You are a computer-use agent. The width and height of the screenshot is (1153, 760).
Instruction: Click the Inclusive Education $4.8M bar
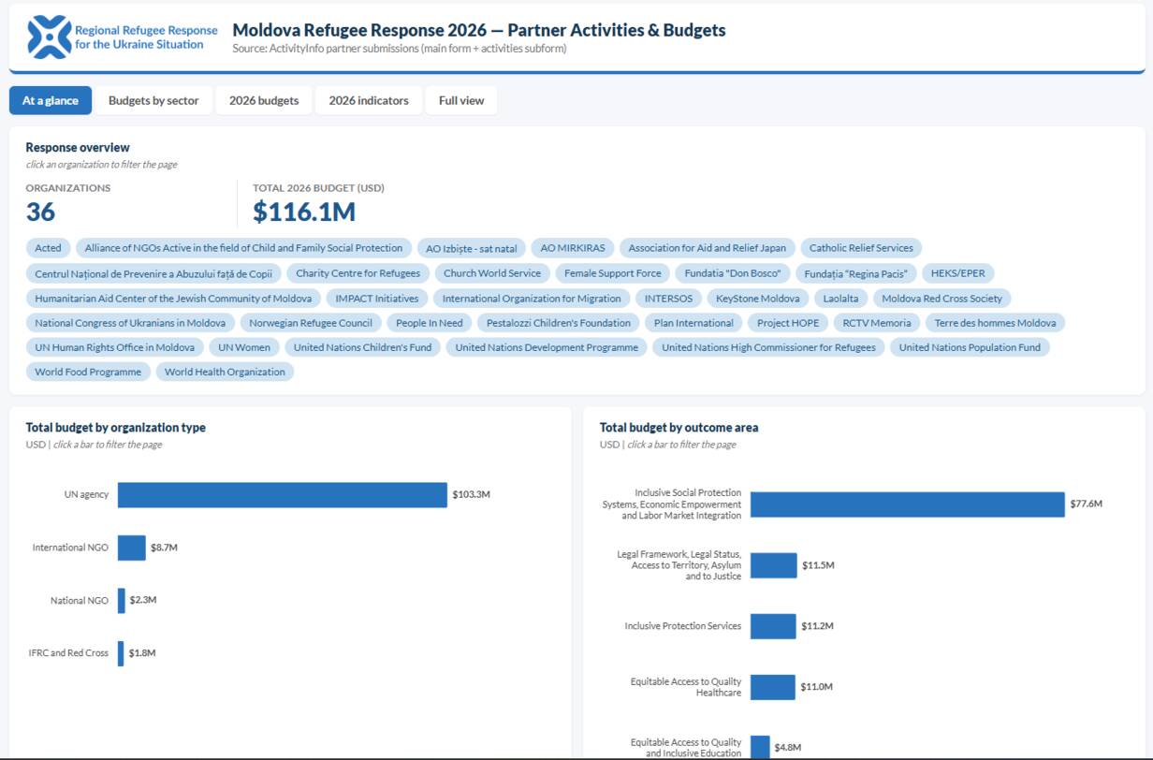(760, 747)
